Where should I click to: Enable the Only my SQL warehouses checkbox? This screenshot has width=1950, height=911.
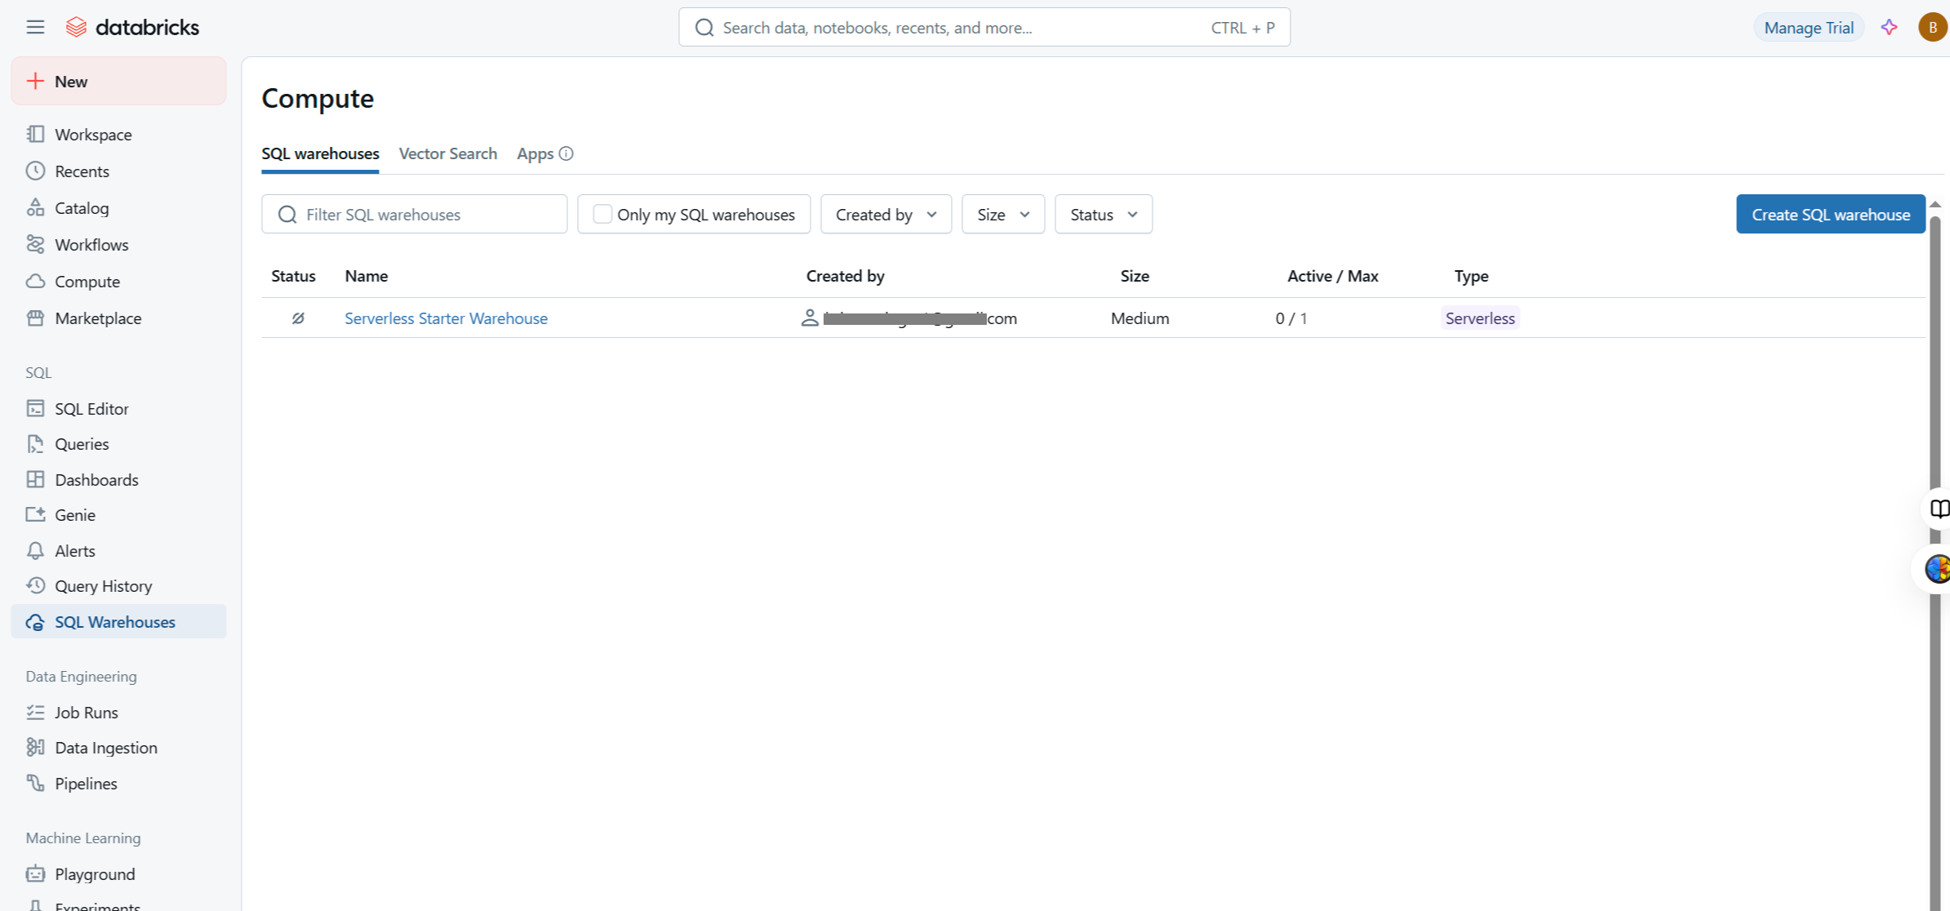coord(602,213)
